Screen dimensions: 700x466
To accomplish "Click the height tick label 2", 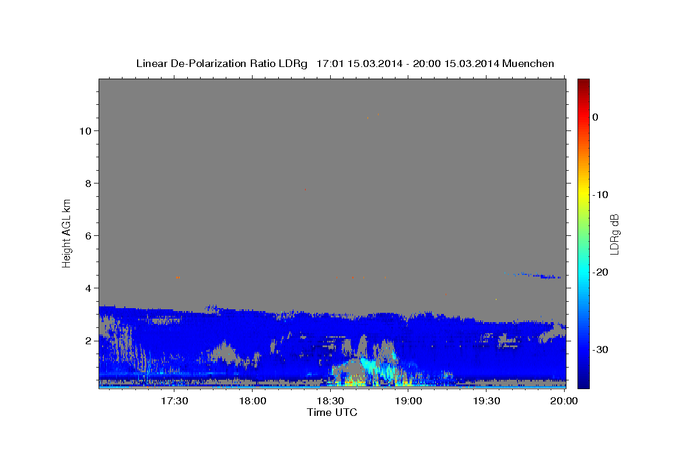I will coord(87,341).
